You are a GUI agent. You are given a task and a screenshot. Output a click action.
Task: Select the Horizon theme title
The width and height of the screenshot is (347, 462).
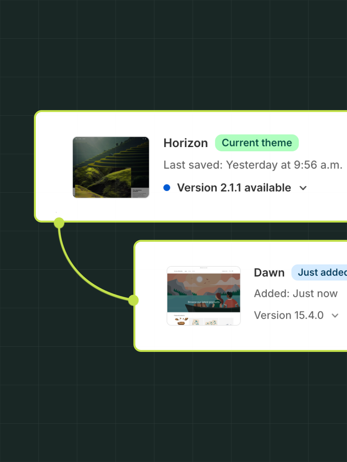(x=185, y=143)
